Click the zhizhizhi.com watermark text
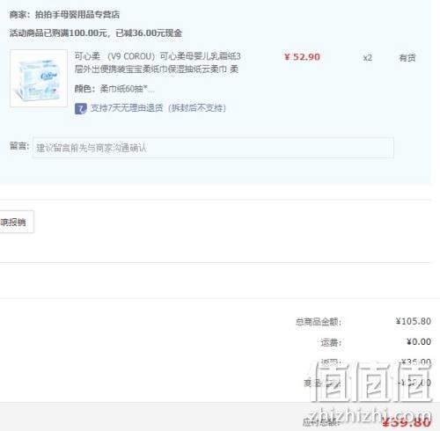440x431 pixels. click(x=370, y=415)
